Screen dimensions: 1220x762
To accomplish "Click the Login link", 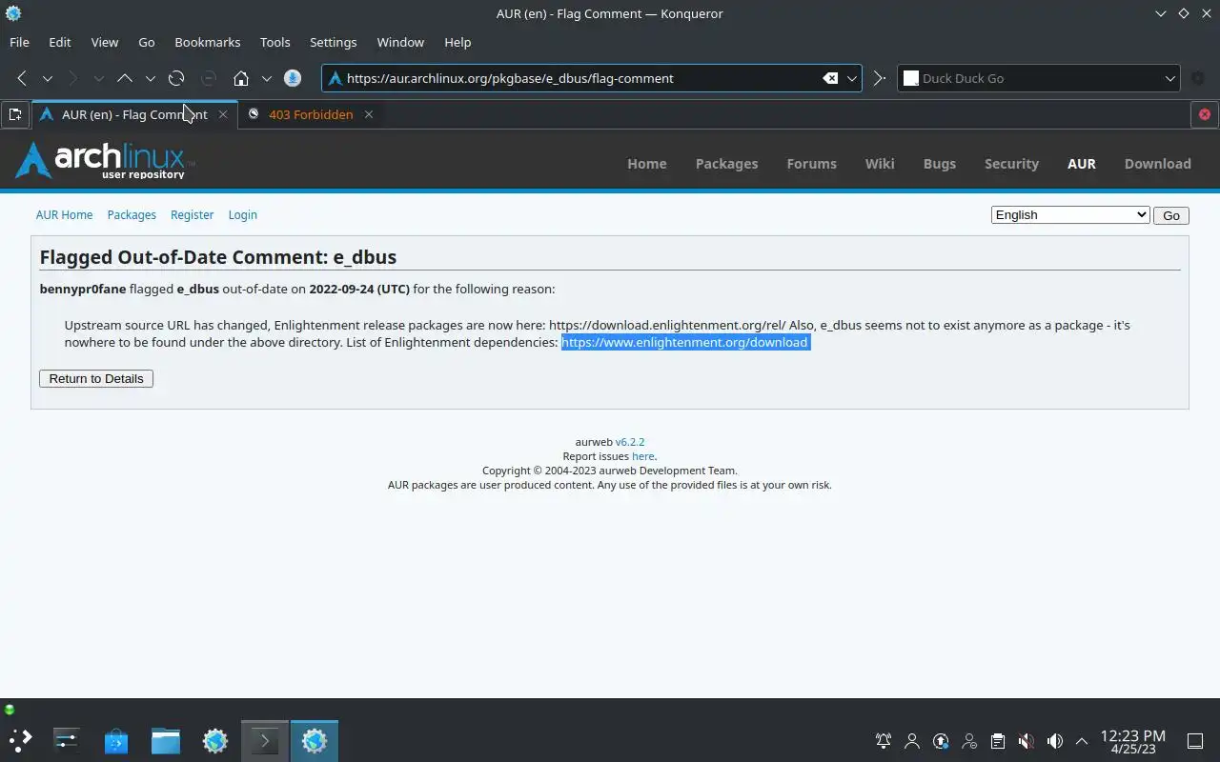I will point(243,215).
